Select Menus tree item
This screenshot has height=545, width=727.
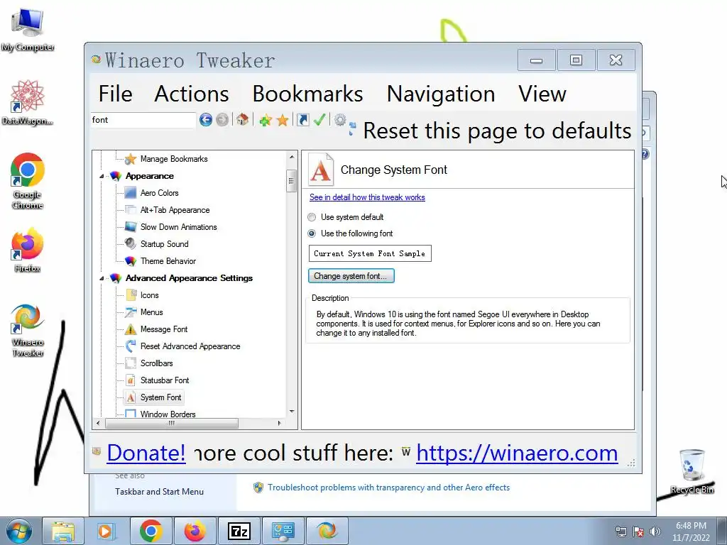point(152,312)
